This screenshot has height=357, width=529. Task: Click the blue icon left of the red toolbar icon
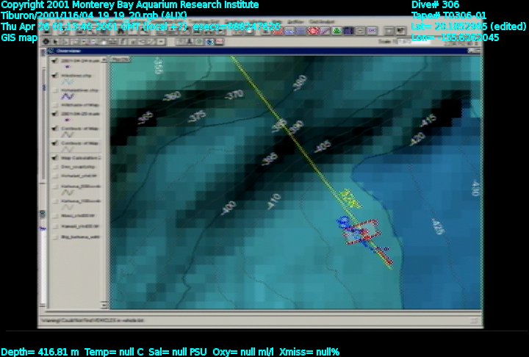click(x=301, y=31)
